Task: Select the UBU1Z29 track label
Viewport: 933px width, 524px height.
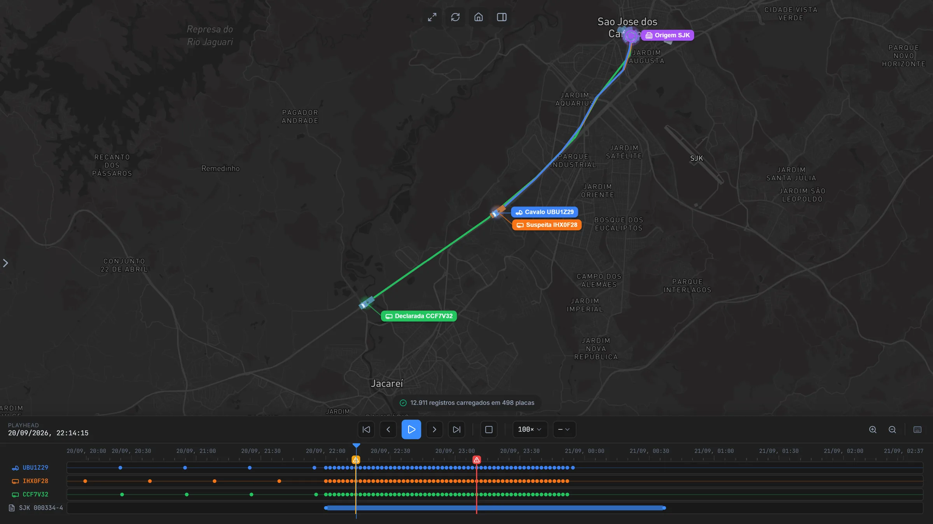Action: [x=35, y=468]
